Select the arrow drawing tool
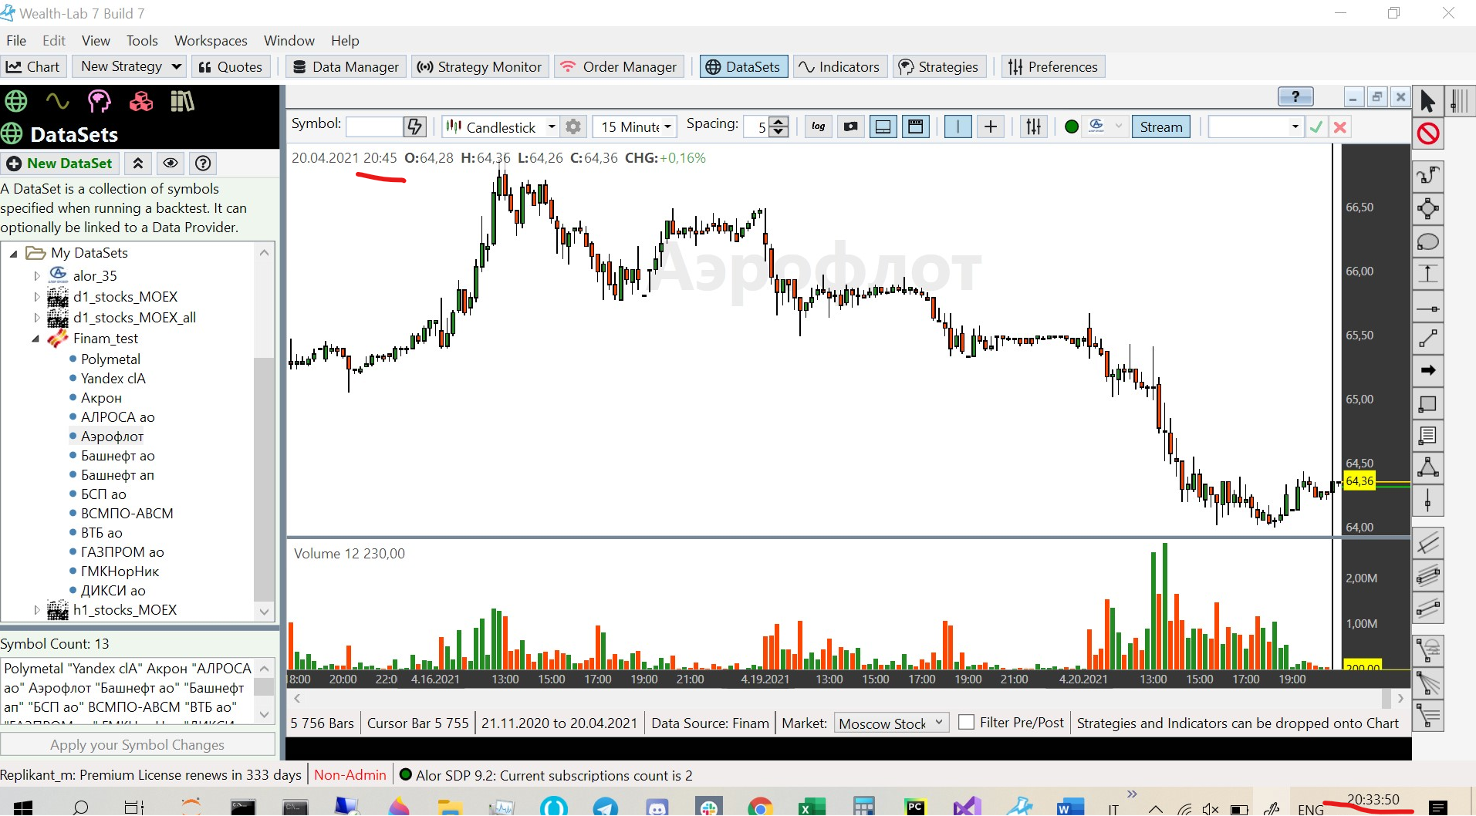 coord(1428,370)
